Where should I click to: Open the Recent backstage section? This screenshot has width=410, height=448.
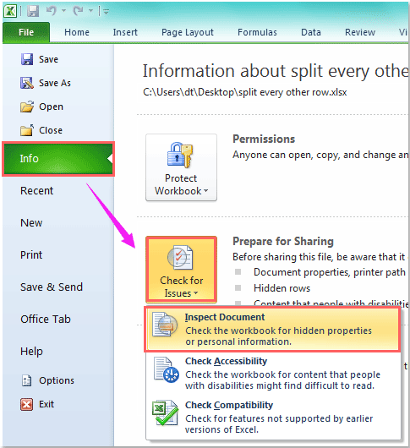[x=37, y=190]
